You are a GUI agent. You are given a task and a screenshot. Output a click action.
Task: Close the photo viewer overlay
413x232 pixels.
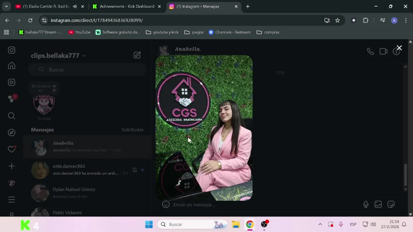(399, 48)
